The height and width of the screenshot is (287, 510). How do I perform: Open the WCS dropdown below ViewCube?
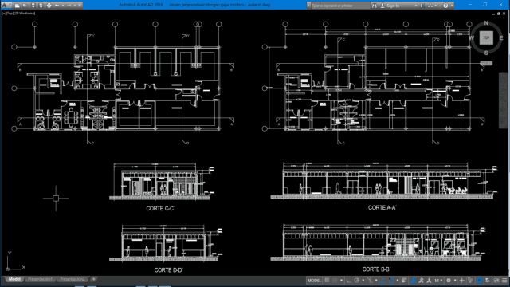(486, 64)
